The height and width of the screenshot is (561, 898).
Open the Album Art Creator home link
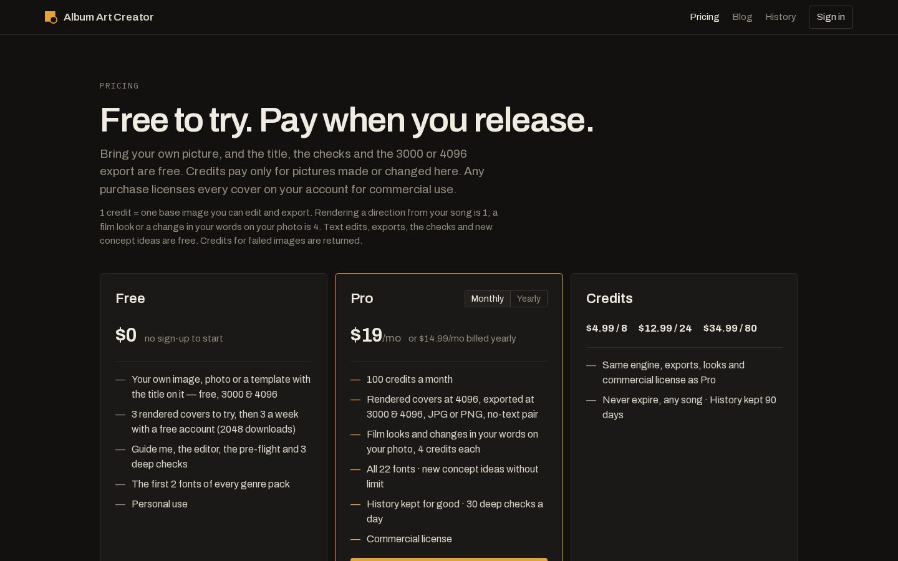pos(99,17)
